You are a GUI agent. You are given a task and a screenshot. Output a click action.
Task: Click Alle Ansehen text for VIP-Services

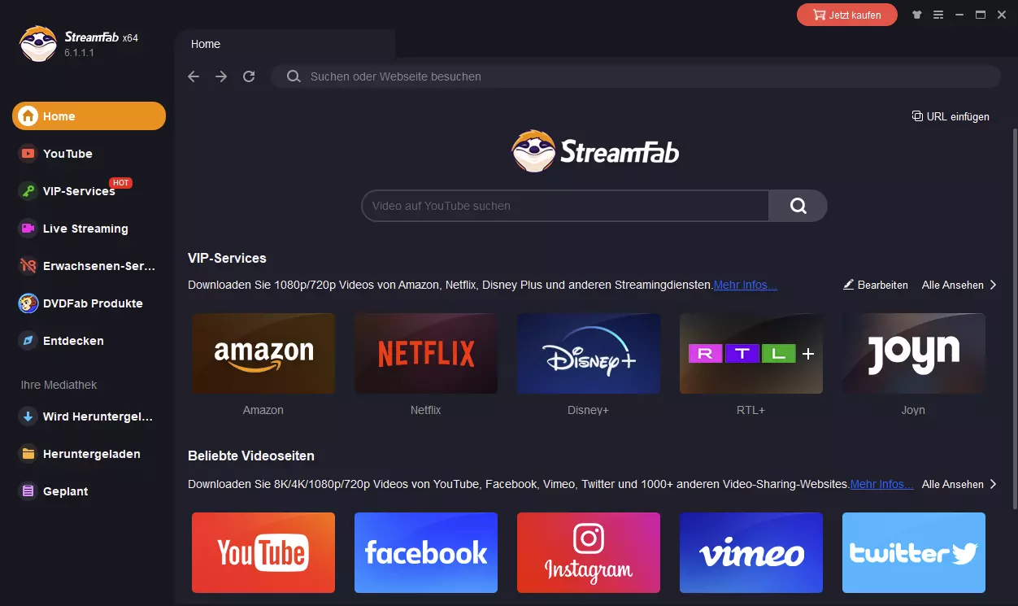(x=953, y=285)
